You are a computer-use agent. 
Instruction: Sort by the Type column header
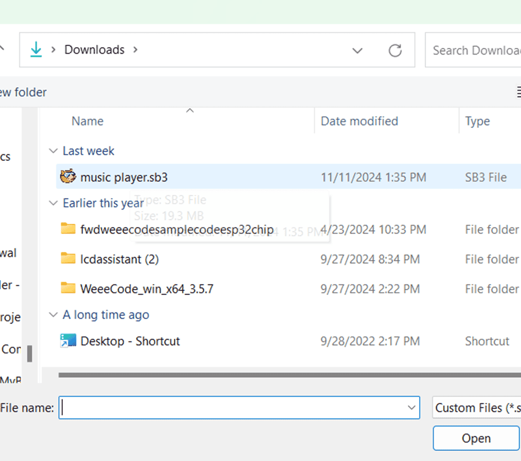coord(477,121)
